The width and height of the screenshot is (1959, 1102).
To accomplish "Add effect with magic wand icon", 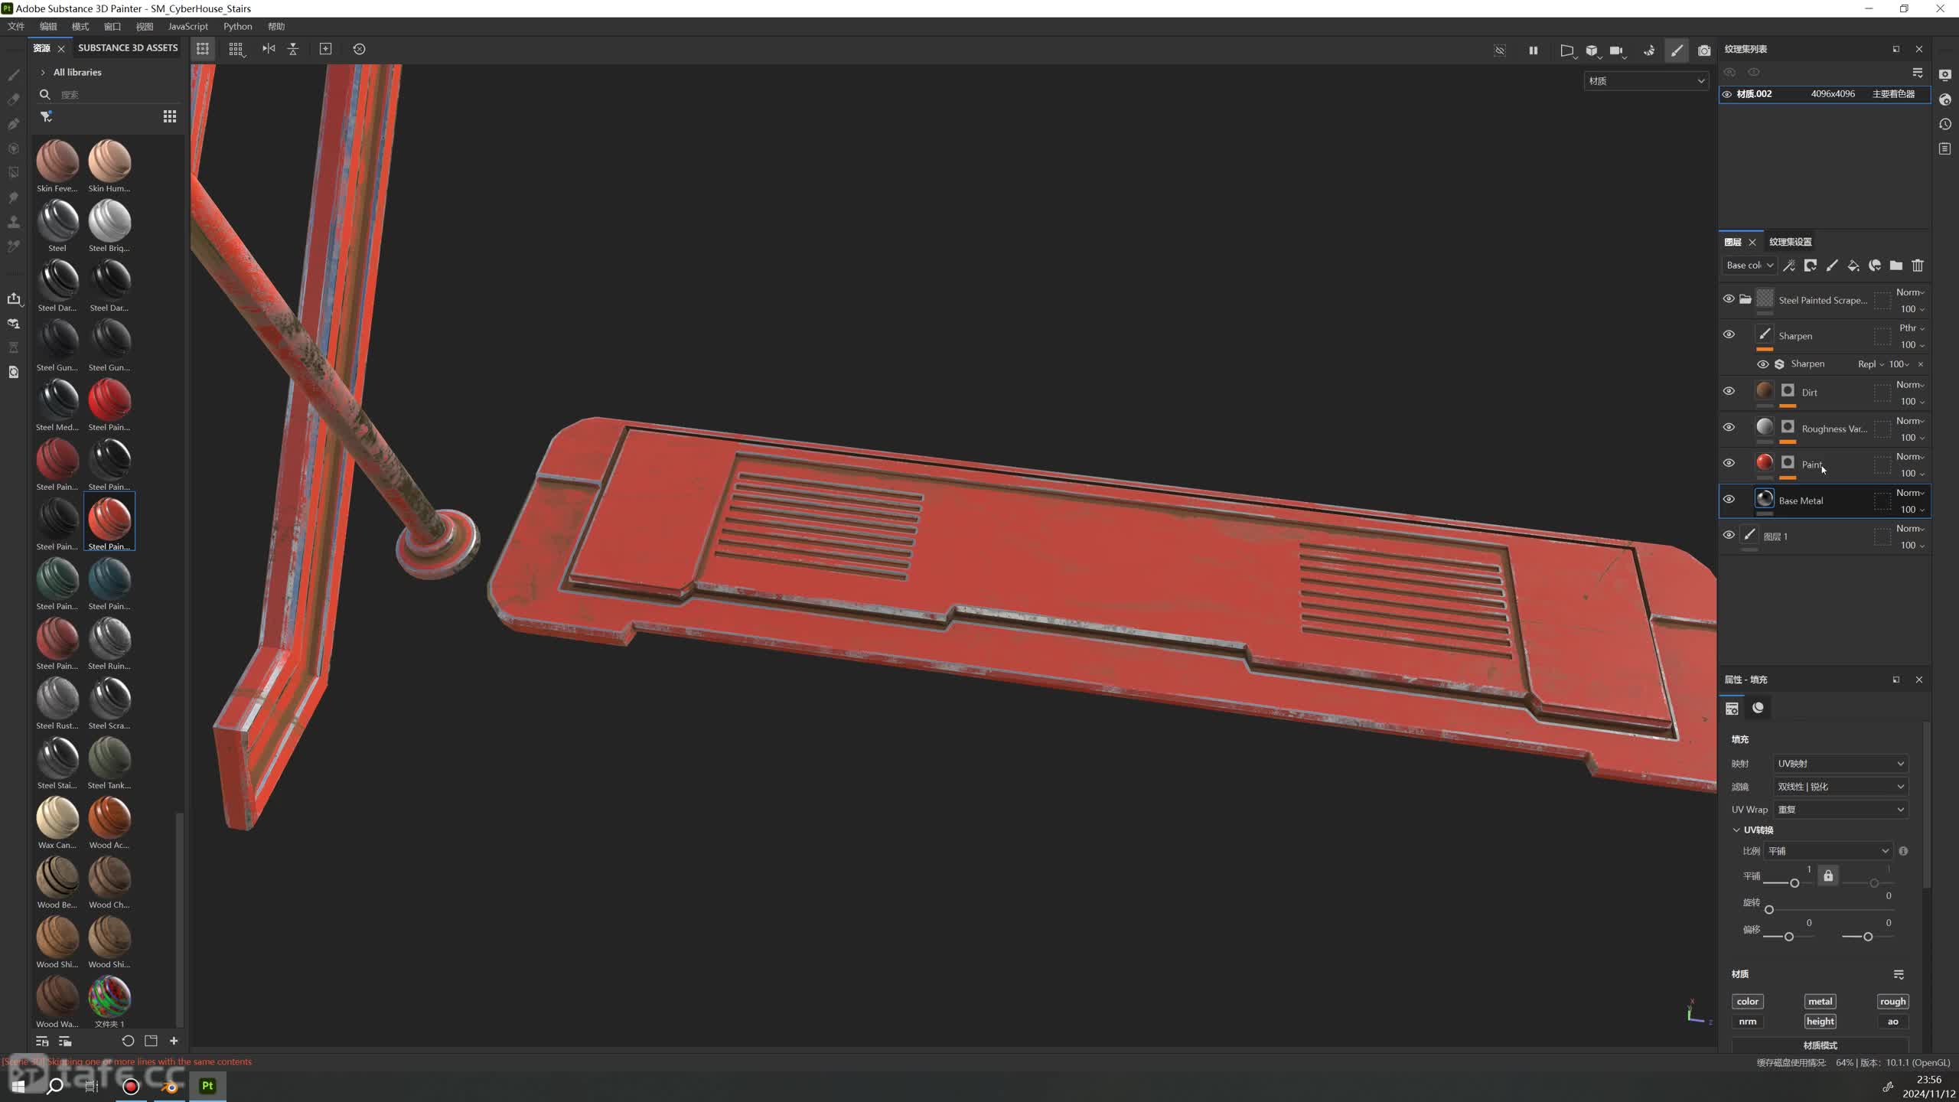I will (1789, 266).
